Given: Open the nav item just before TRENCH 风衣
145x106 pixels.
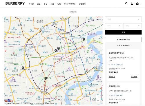Looking at the screenshot, I should 59,4.
